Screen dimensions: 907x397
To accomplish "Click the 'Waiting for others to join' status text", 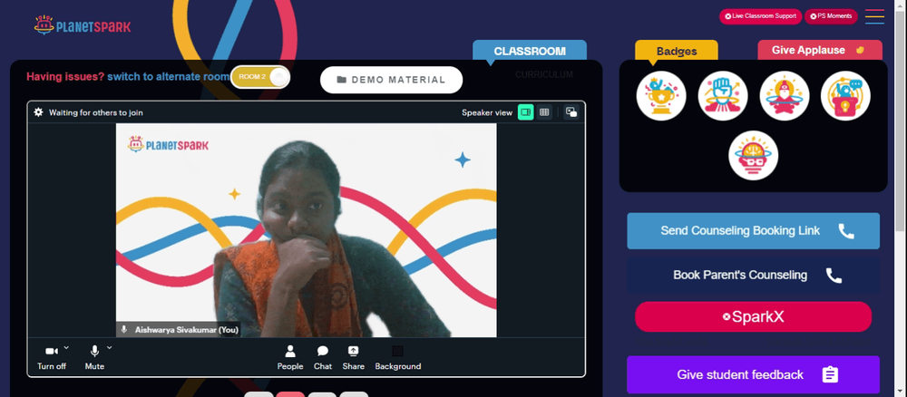I will tap(95, 112).
